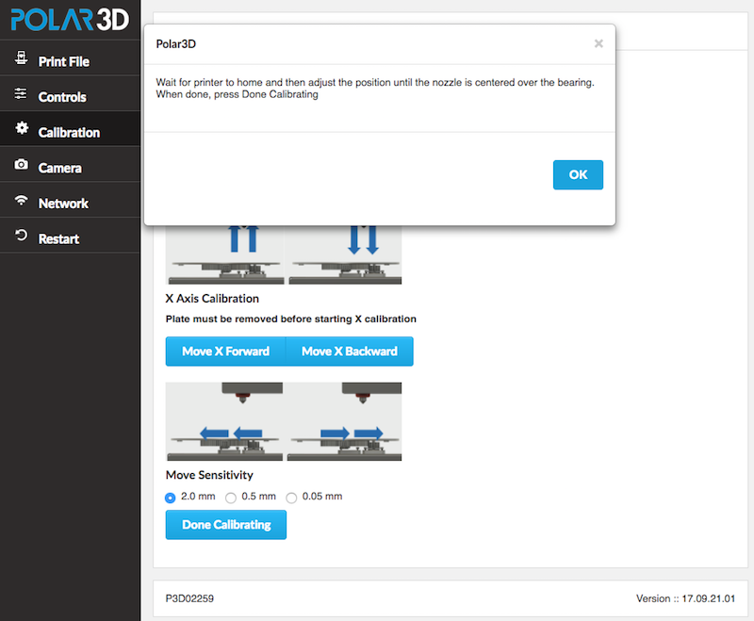
Task: Go to the Network menu item
Action: [70, 200]
